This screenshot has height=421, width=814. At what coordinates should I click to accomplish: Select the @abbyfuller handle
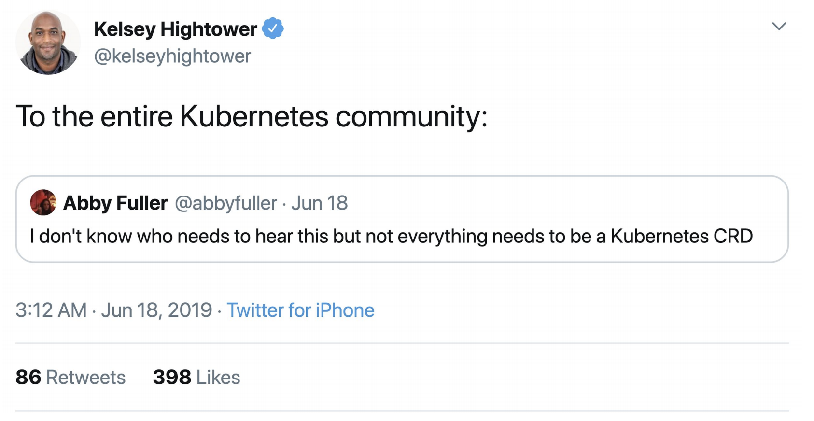click(x=225, y=203)
